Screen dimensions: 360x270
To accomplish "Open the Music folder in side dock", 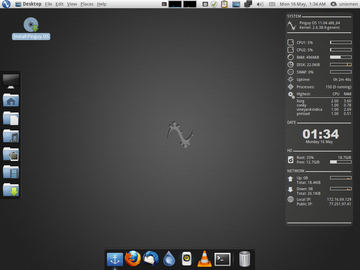I will 11,136.
